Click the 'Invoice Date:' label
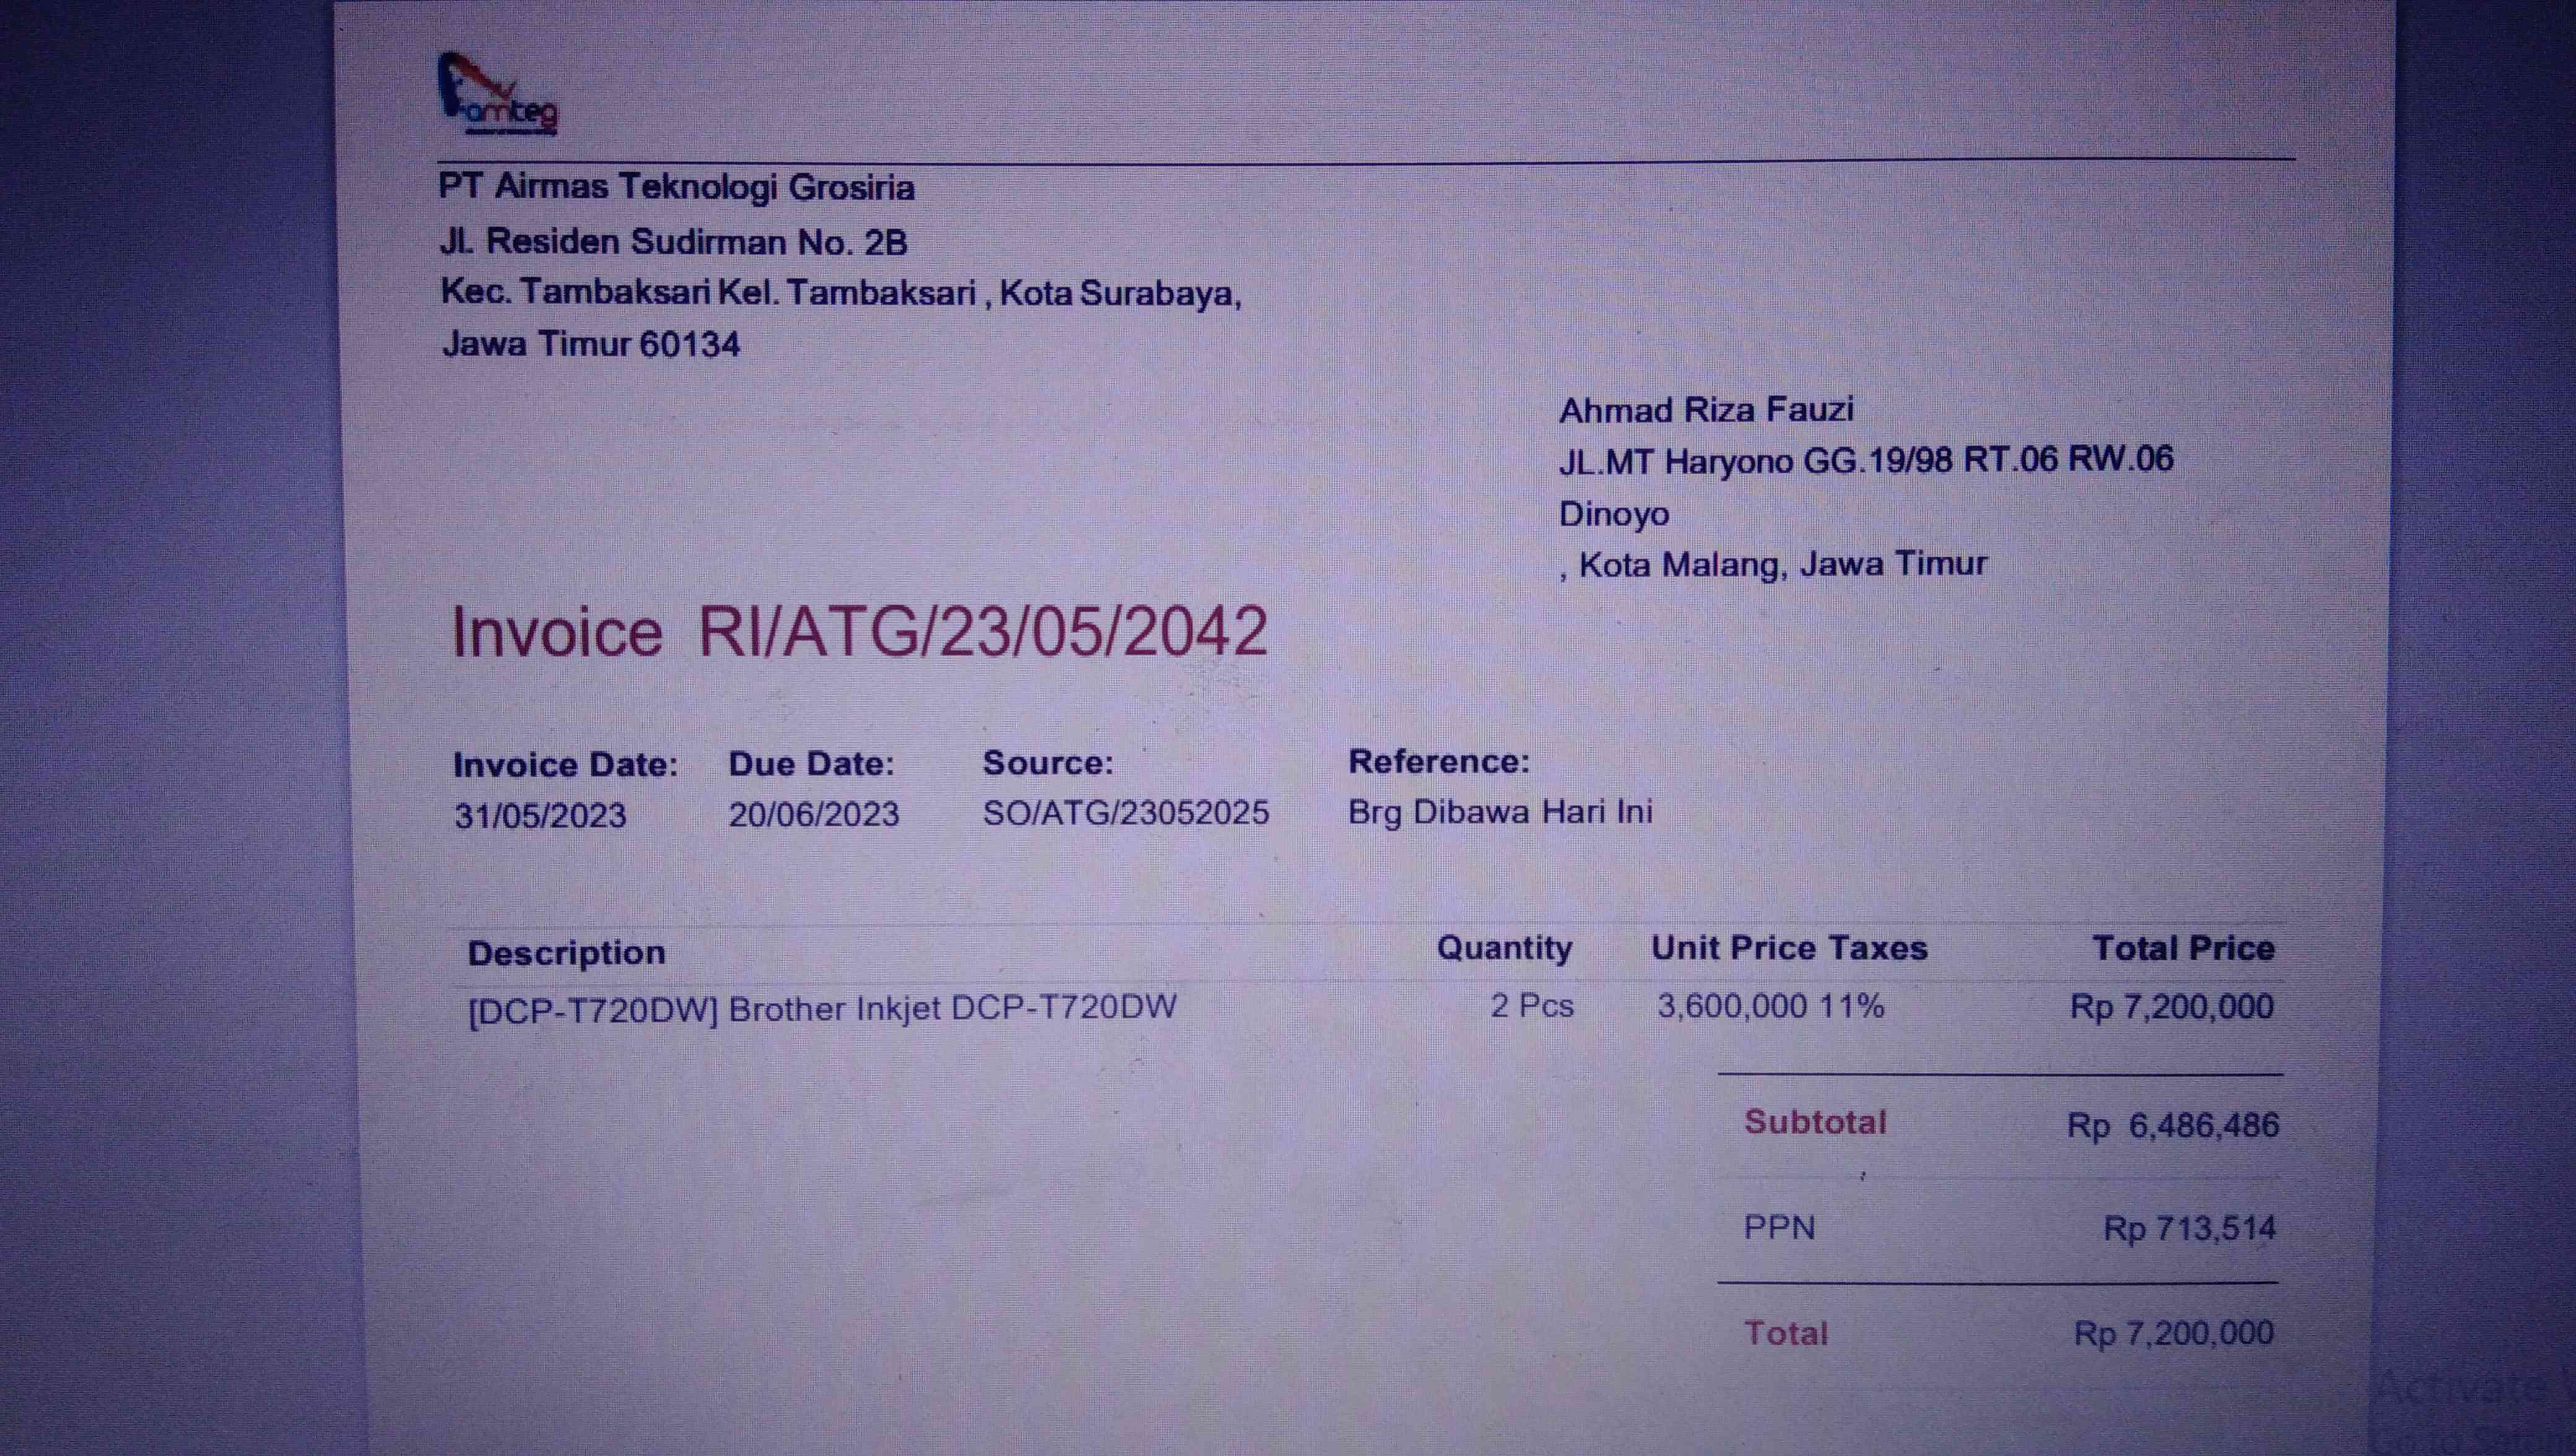The height and width of the screenshot is (1456, 2576). [x=565, y=764]
